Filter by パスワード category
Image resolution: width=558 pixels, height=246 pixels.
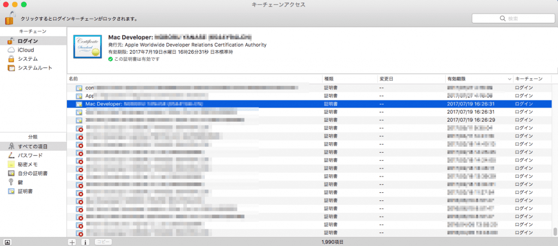[x=30, y=155]
